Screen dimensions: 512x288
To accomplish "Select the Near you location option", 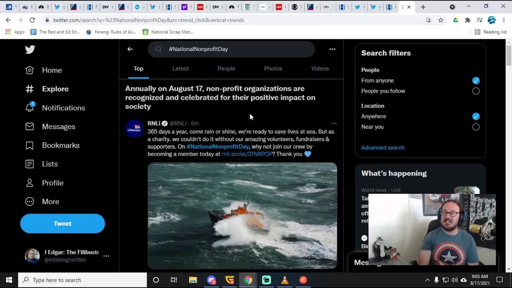I will click(476, 127).
